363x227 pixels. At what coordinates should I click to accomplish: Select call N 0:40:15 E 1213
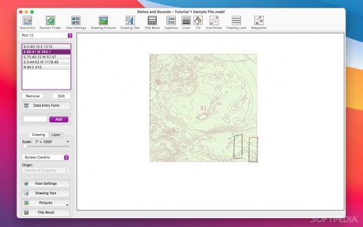point(46,47)
